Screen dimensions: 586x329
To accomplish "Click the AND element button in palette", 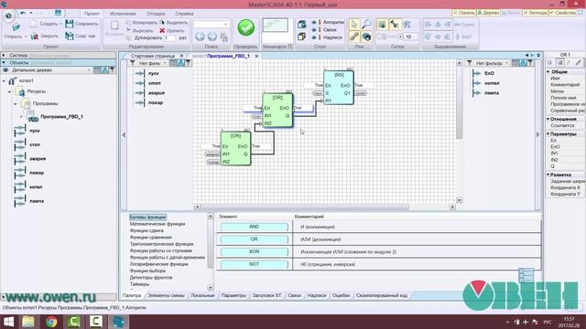I will coord(255,227).
